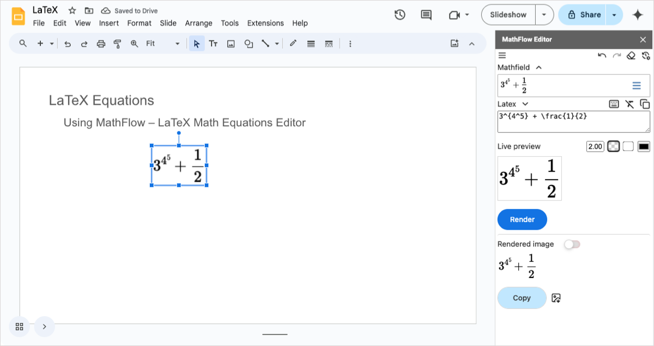
Task: Select the black background swatch
Action: [x=644, y=146]
